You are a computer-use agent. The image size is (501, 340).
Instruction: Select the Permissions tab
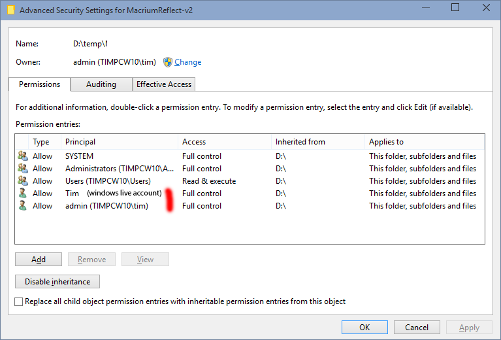(40, 84)
